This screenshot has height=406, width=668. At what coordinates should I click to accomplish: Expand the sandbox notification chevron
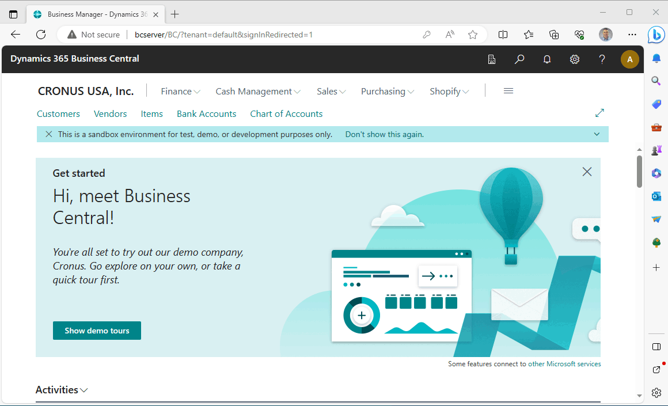click(x=597, y=134)
